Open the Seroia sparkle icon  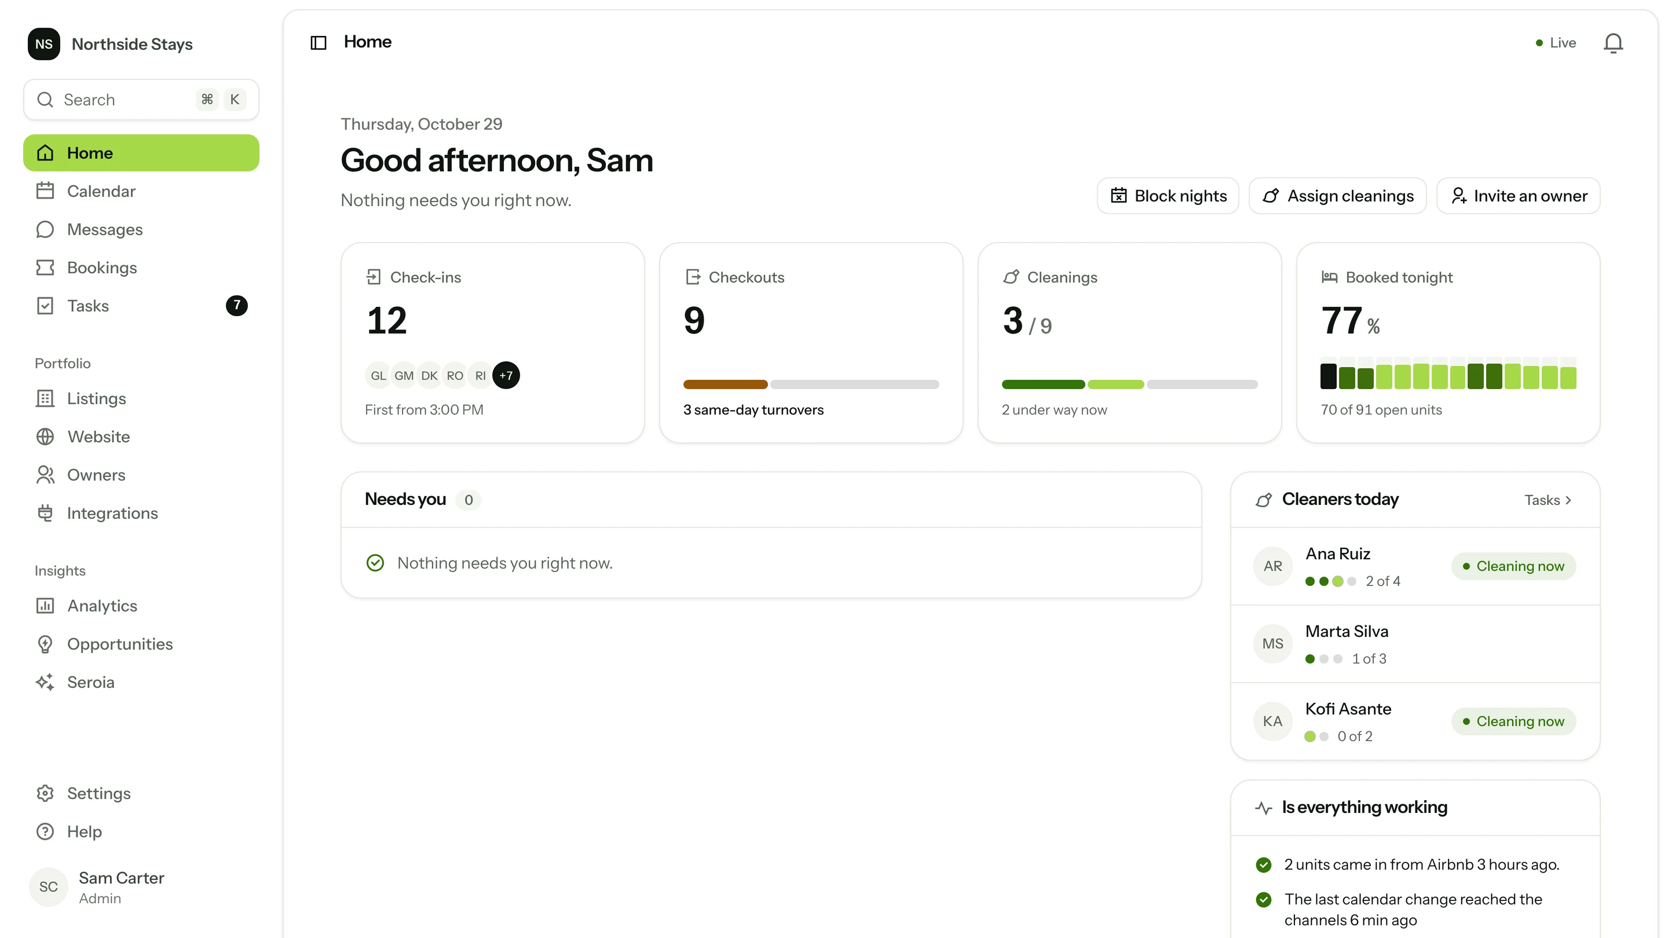(x=45, y=681)
